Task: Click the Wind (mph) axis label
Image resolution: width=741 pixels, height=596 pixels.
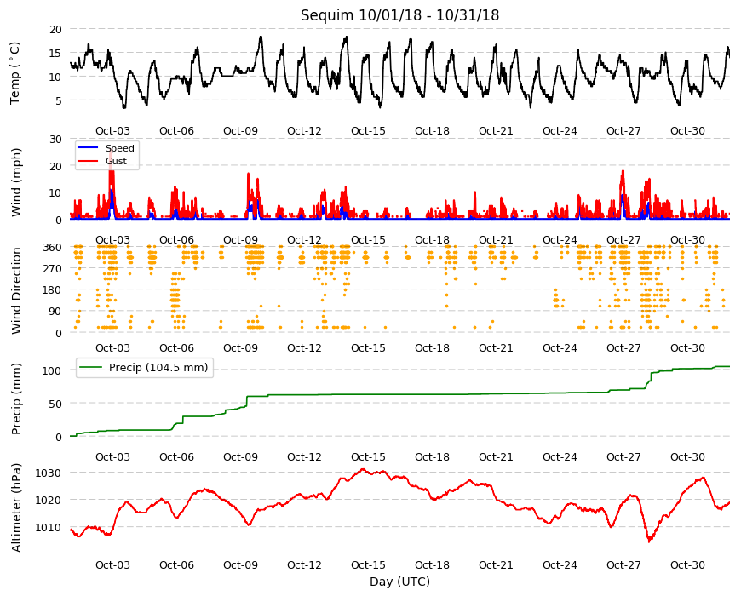Action: coord(16,182)
